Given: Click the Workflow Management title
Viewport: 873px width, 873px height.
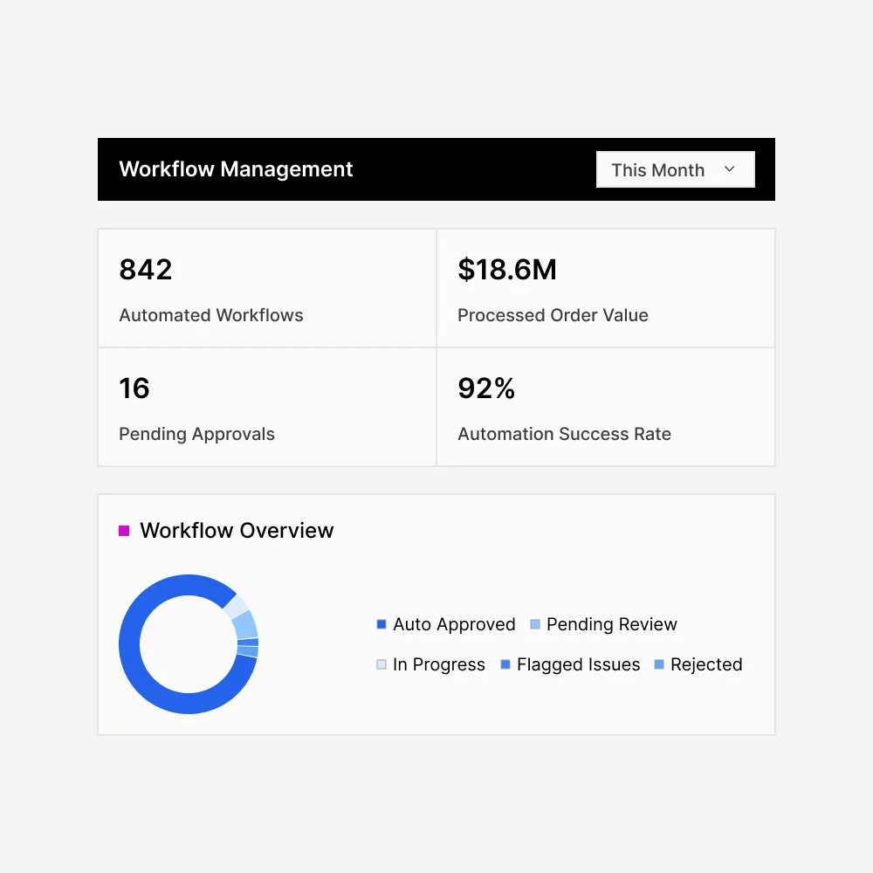Looking at the screenshot, I should pyautogui.click(x=236, y=169).
